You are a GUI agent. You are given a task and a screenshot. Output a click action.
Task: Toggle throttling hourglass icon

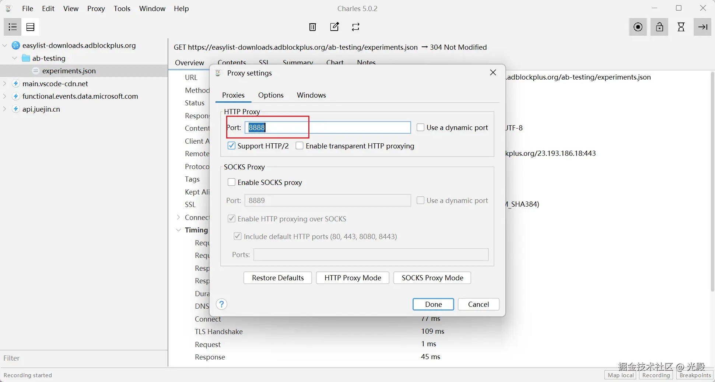681,27
